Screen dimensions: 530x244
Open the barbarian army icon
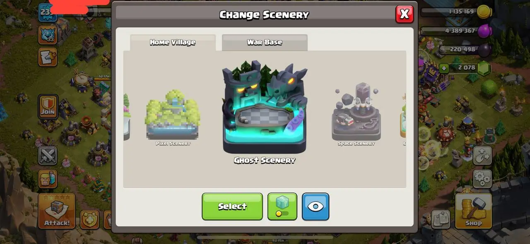[x=48, y=179]
